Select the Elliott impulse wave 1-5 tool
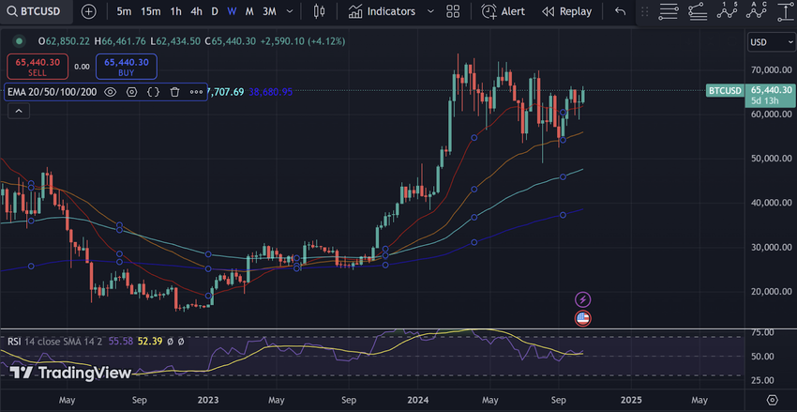Screen dimensions: 797x412 click(x=727, y=11)
